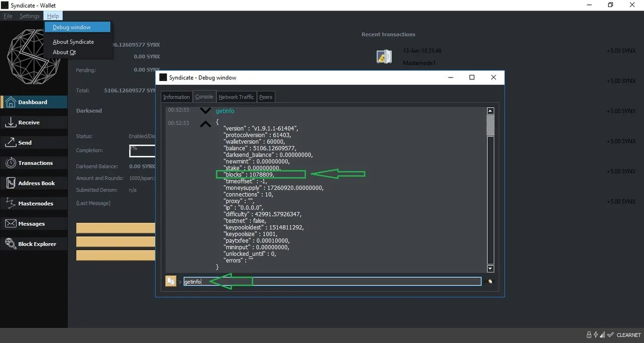Screen dimensions: 644x343
Task: Launch the Block Explorer
Action: 34,244
